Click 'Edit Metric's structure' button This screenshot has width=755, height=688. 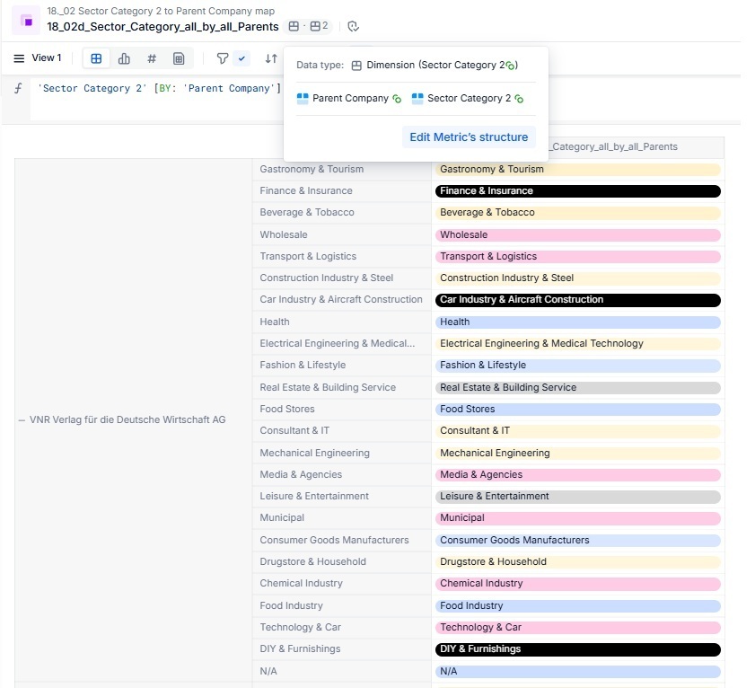tap(469, 137)
